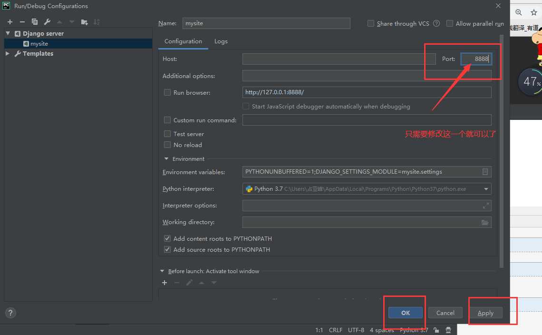Create a new configuration folder
Screen dimensions: 542x335
(84, 22)
